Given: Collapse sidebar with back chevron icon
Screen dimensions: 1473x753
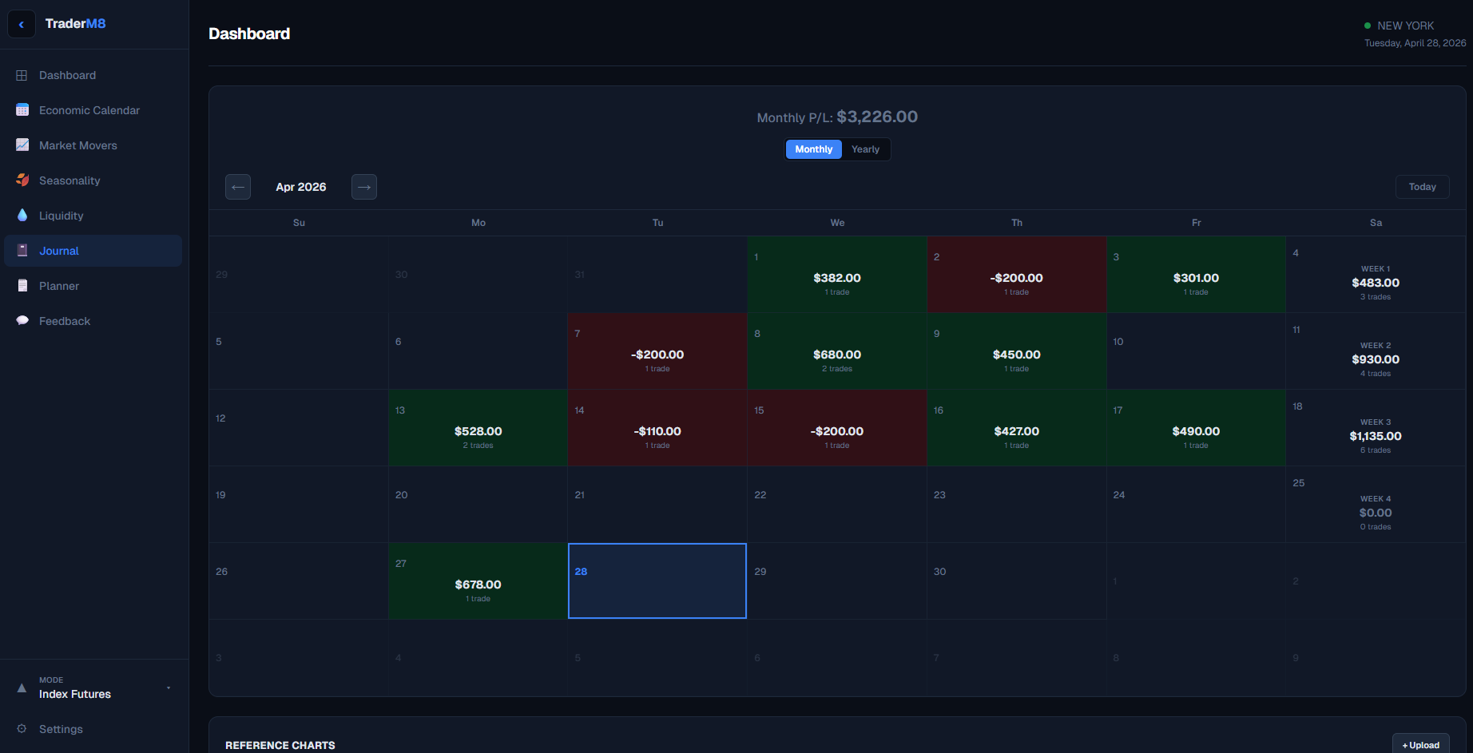Looking at the screenshot, I should click(22, 24).
